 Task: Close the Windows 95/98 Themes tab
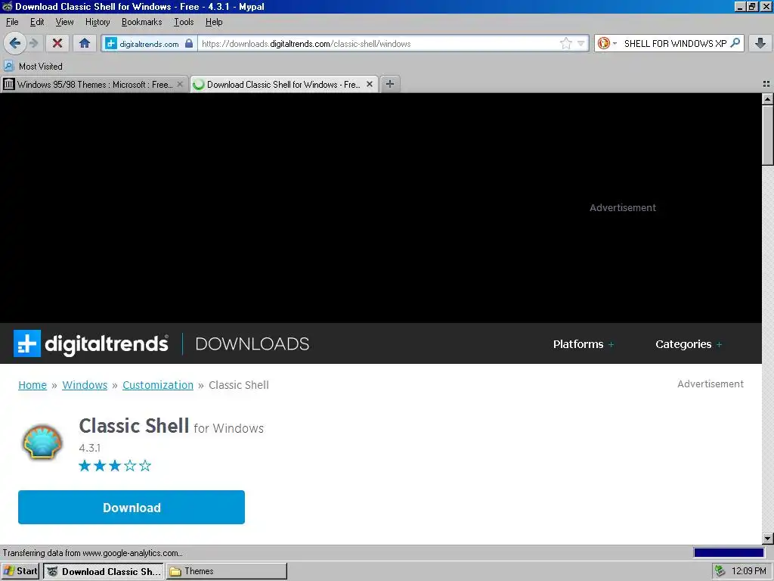[180, 85]
